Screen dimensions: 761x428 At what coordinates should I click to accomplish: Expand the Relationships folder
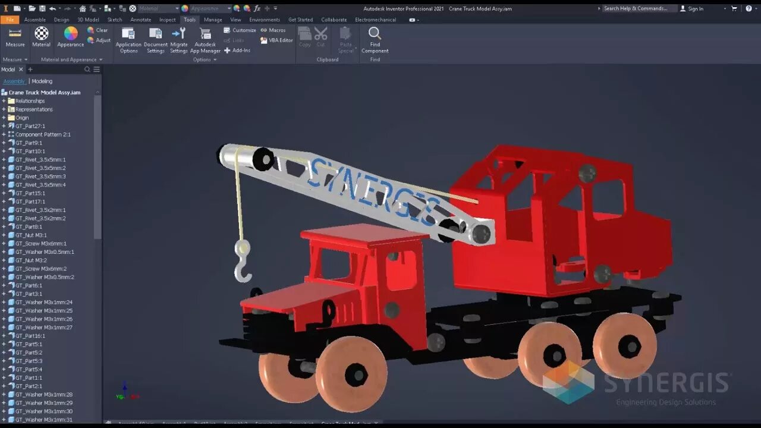[4, 101]
